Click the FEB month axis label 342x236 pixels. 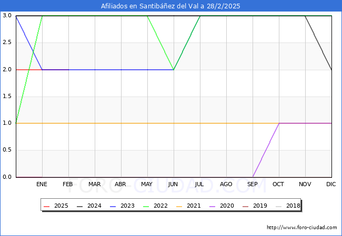click(x=68, y=184)
